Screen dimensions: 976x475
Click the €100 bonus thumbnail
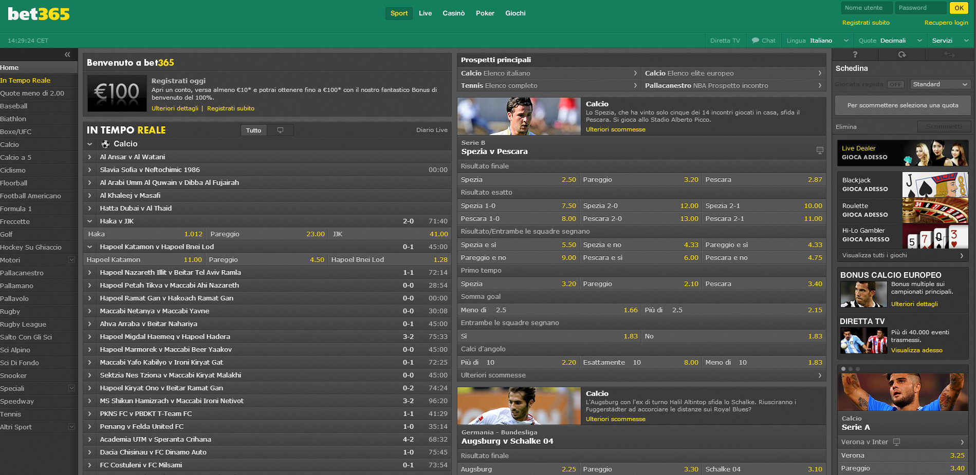click(117, 93)
